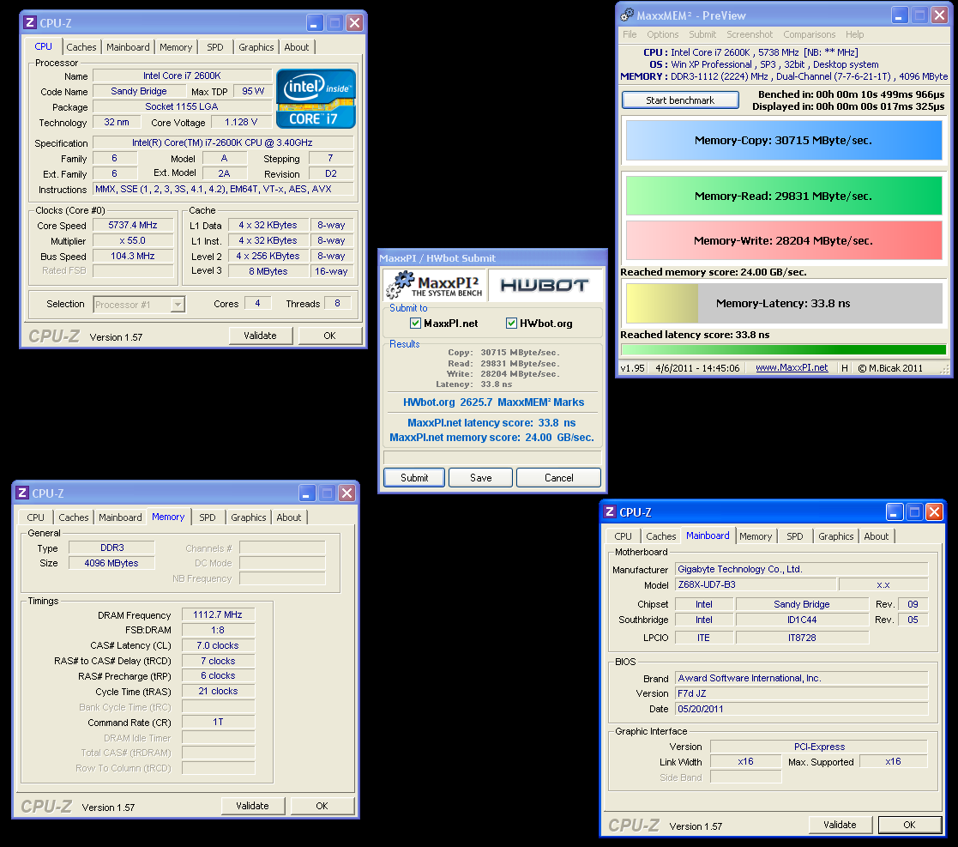Open the Submit menu in MaxxMEM

[x=702, y=34]
